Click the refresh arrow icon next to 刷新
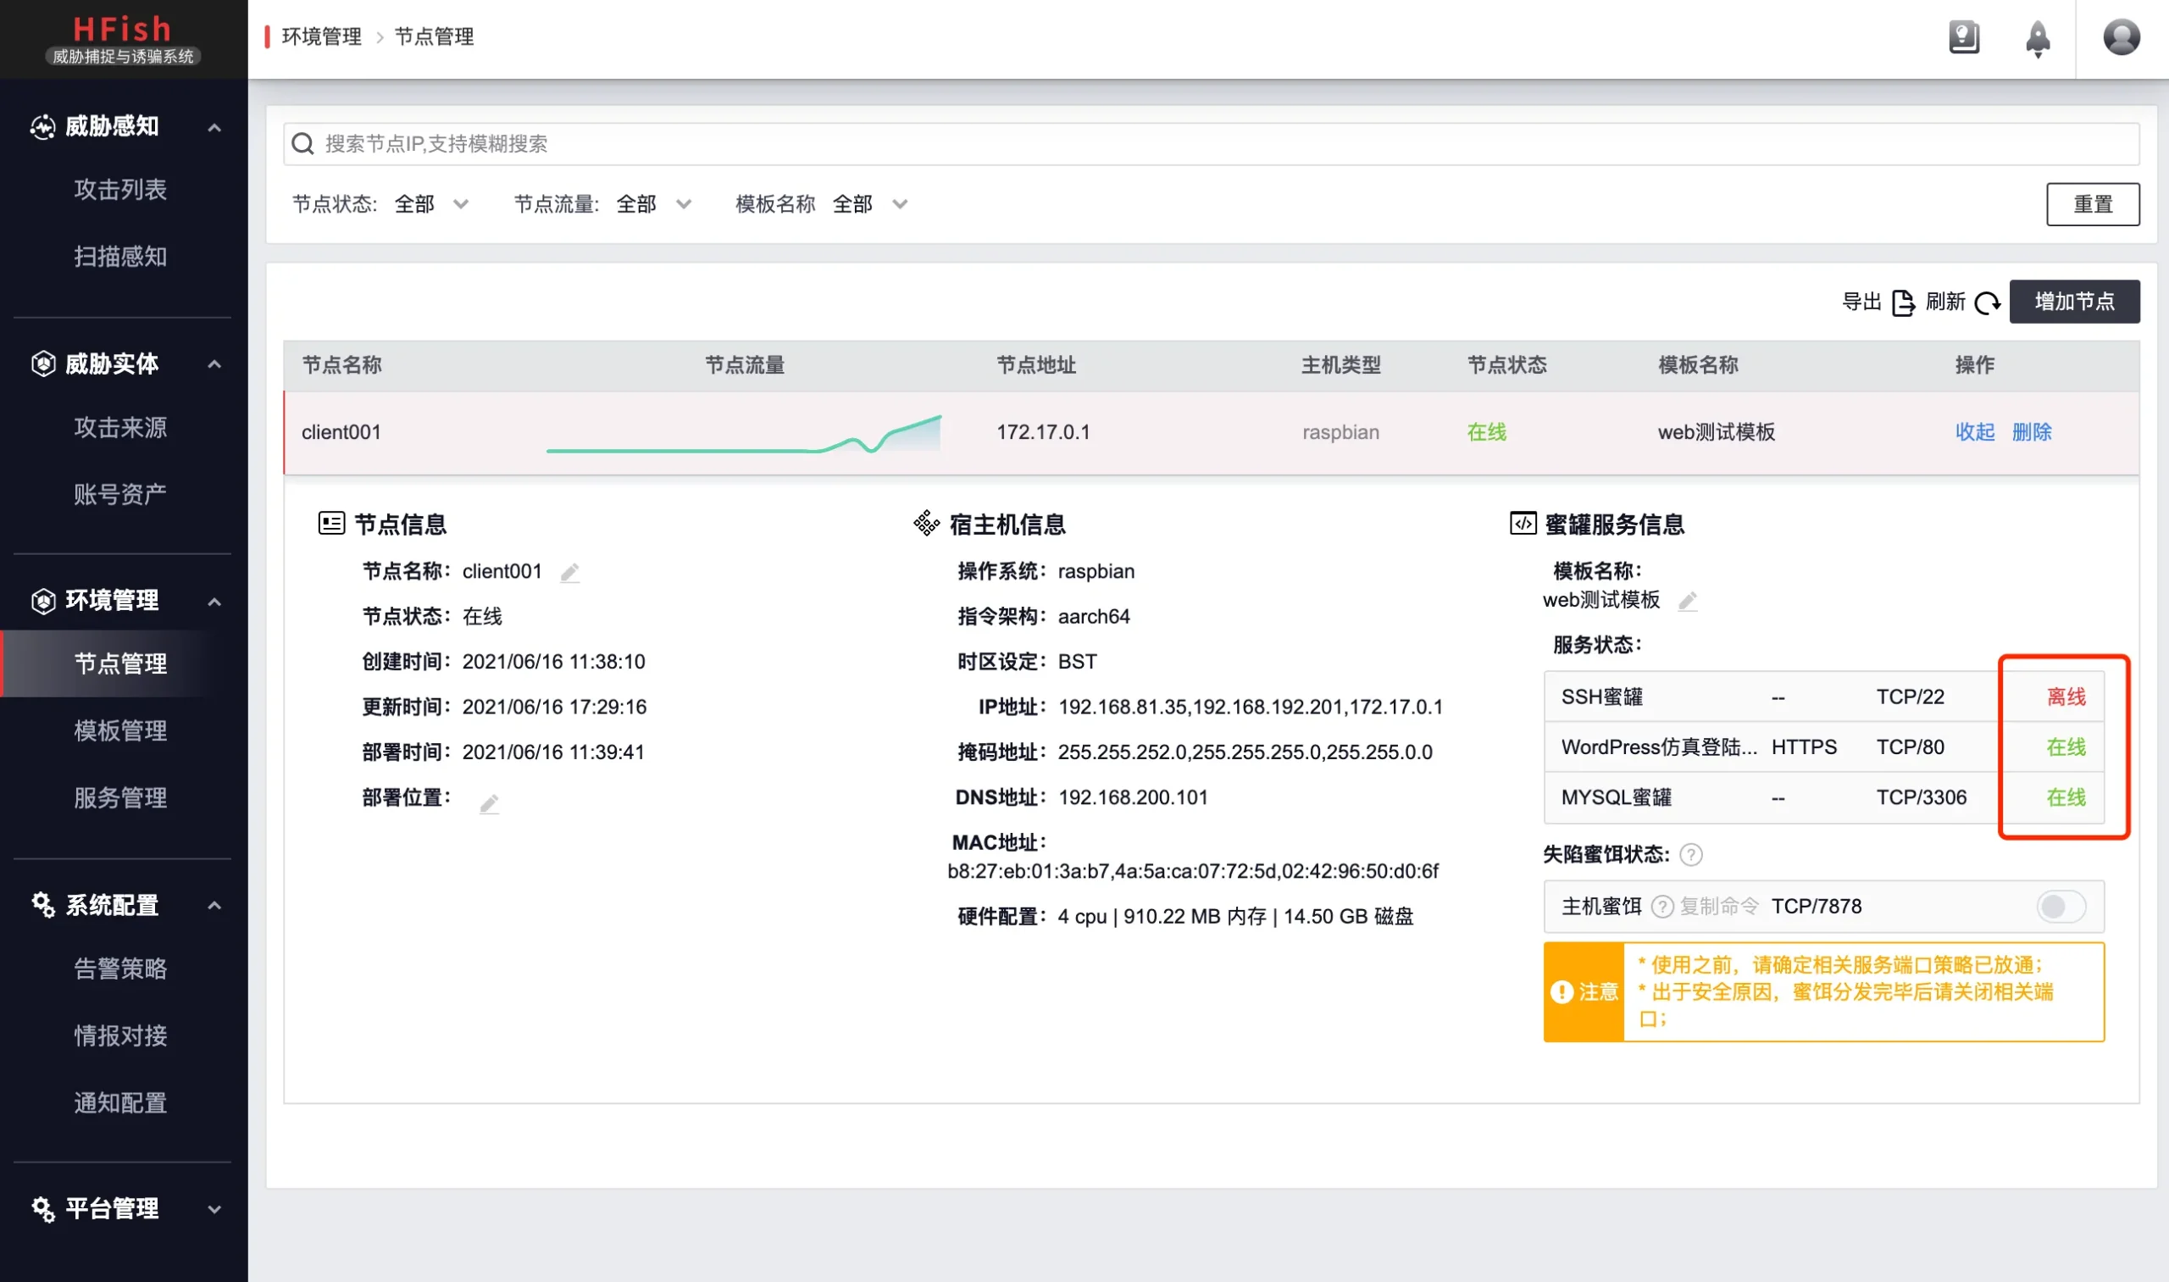This screenshot has height=1282, width=2169. point(1987,302)
